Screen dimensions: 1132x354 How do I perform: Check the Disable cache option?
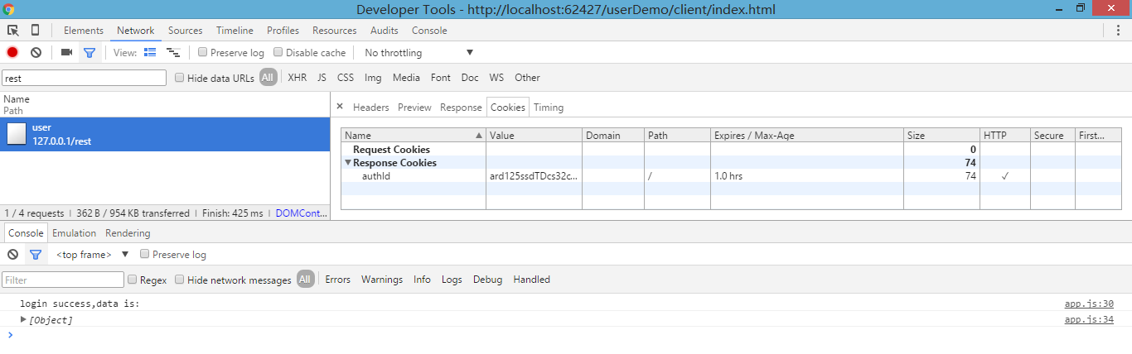[x=278, y=52]
